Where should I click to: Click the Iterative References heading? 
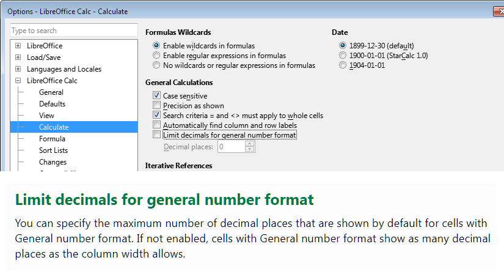179,165
